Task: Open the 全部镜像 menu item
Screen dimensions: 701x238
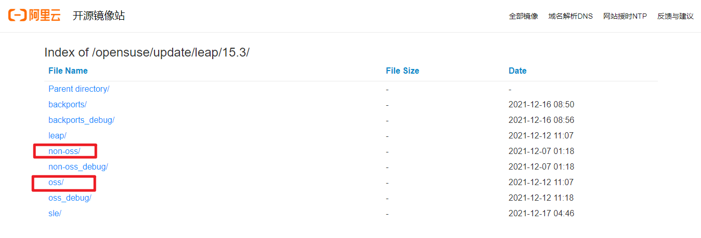Action: (x=523, y=16)
